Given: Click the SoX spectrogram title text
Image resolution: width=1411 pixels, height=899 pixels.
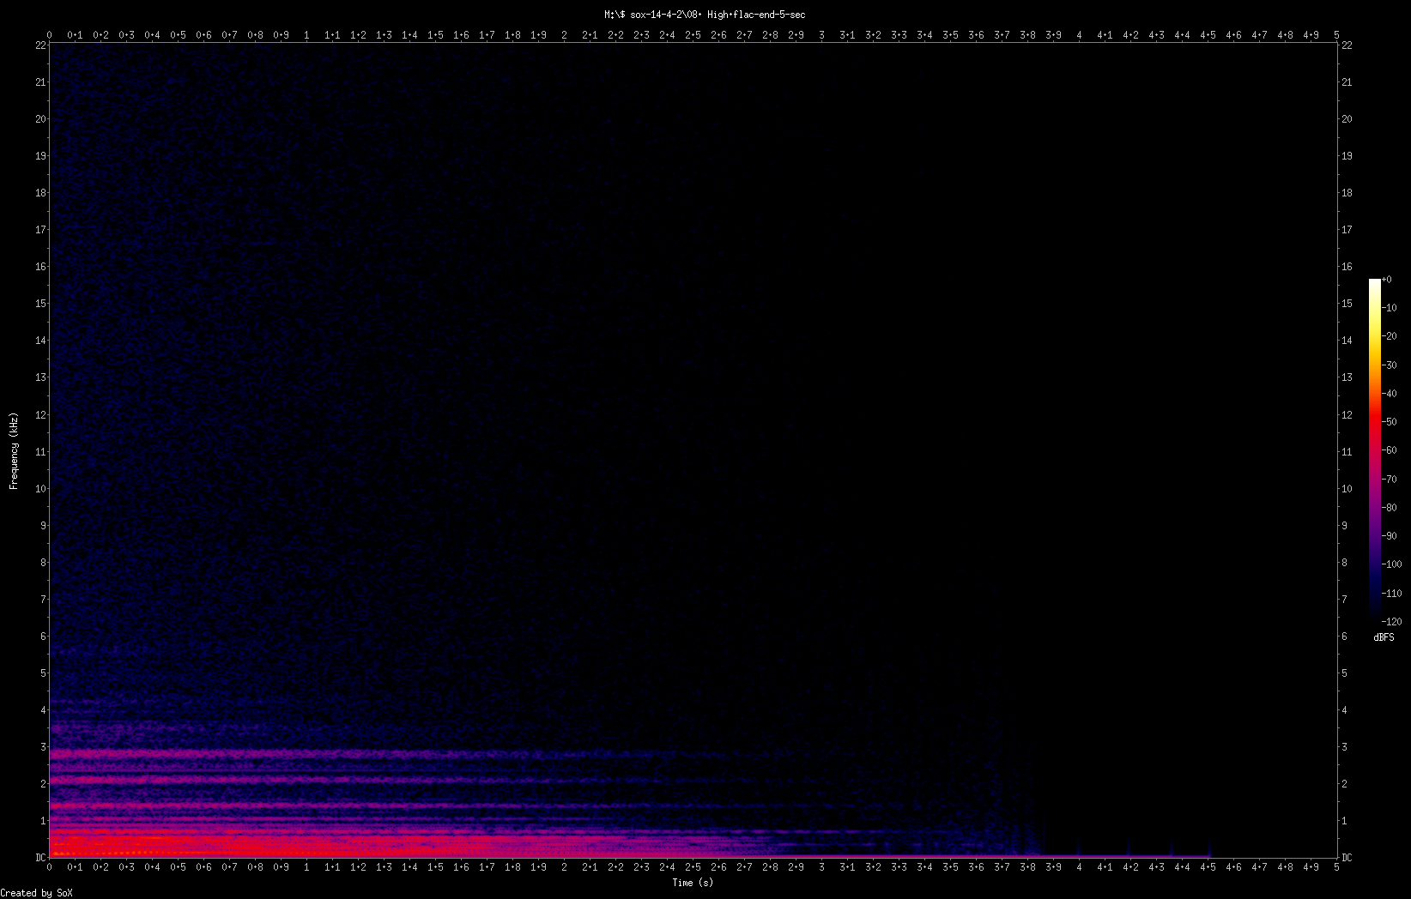Looking at the screenshot, I should click(x=704, y=14).
